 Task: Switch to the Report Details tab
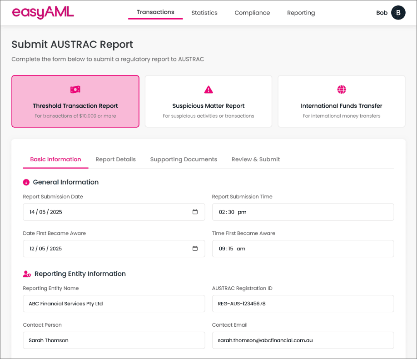(115, 160)
